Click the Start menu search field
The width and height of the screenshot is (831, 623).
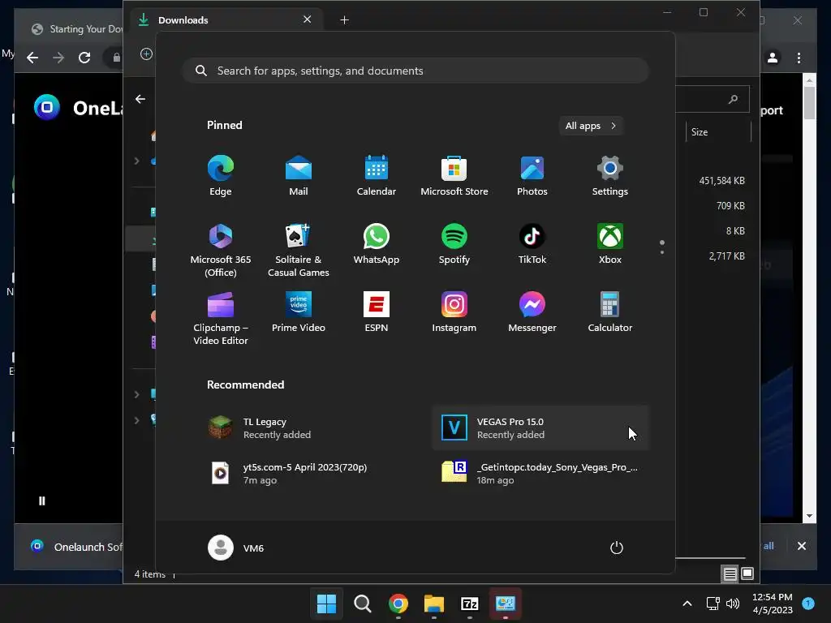[x=415, y=71]
